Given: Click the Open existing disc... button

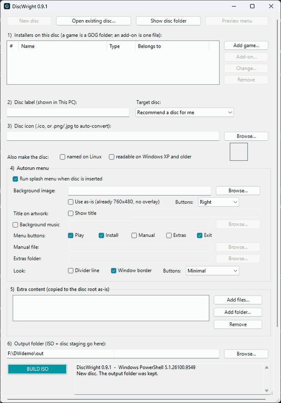Looking at the screenshot, I should pyautogui.click(x=94, y=21).
